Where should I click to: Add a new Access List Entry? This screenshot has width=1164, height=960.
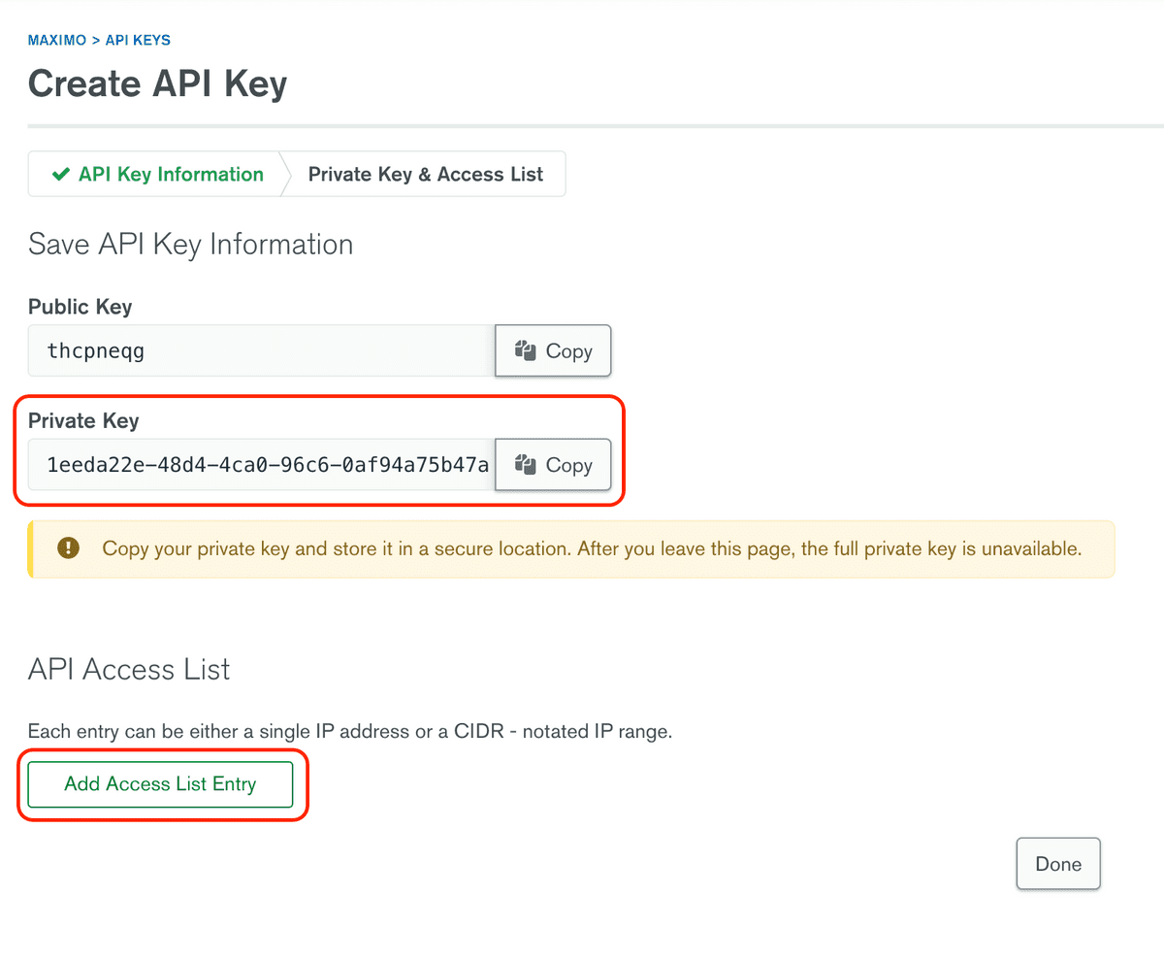click(160, 784)
